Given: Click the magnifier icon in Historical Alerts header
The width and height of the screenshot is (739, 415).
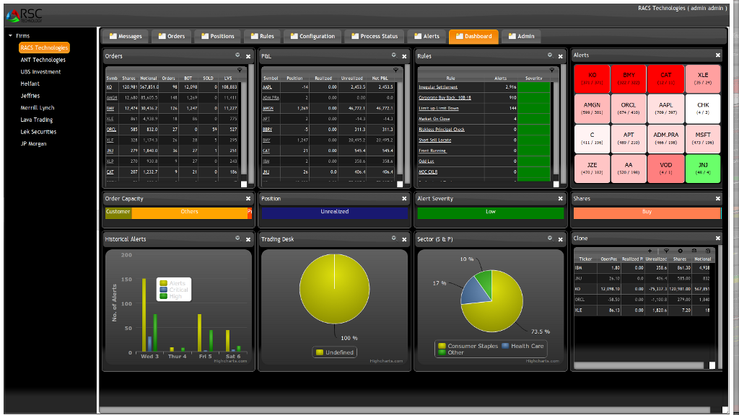Looking at the screenshot, I should coord(238,238).
